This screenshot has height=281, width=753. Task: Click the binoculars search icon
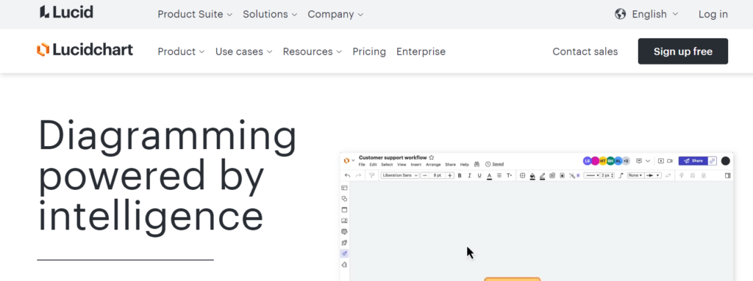tap(477, 164)
